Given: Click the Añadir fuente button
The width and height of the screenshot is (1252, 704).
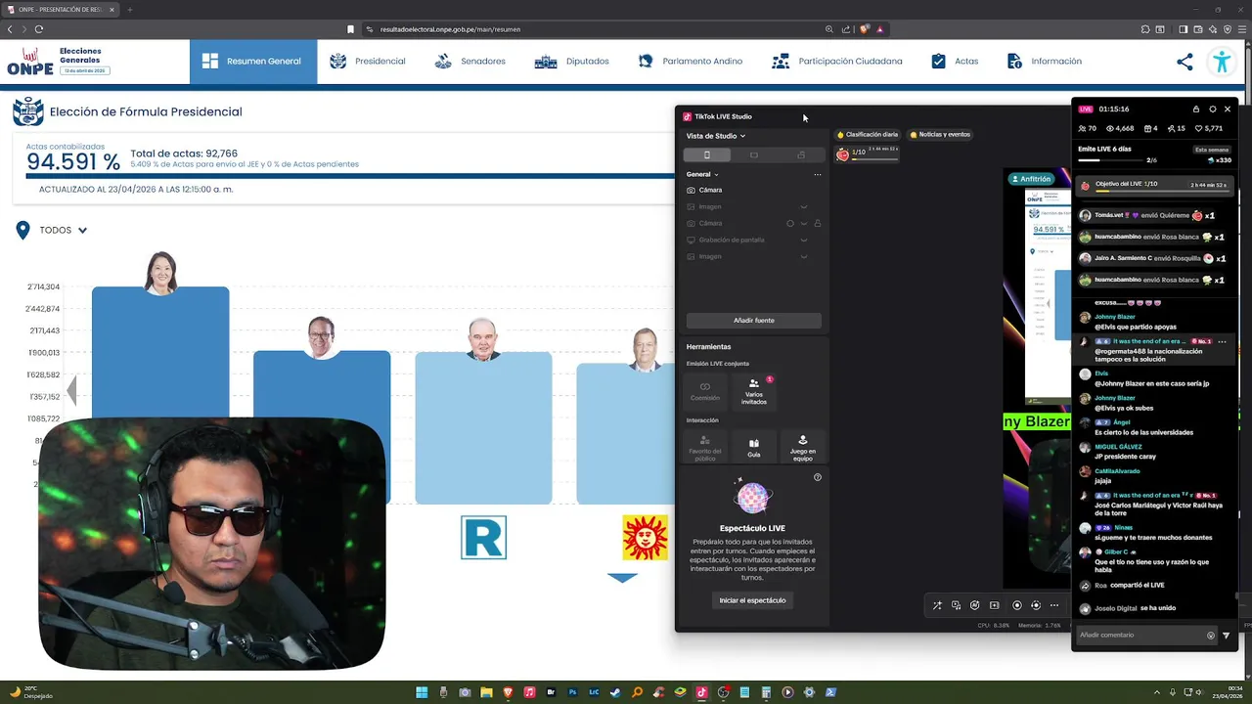Looking at the screenshot, I should pyautogui.click(x=754, y=321).
